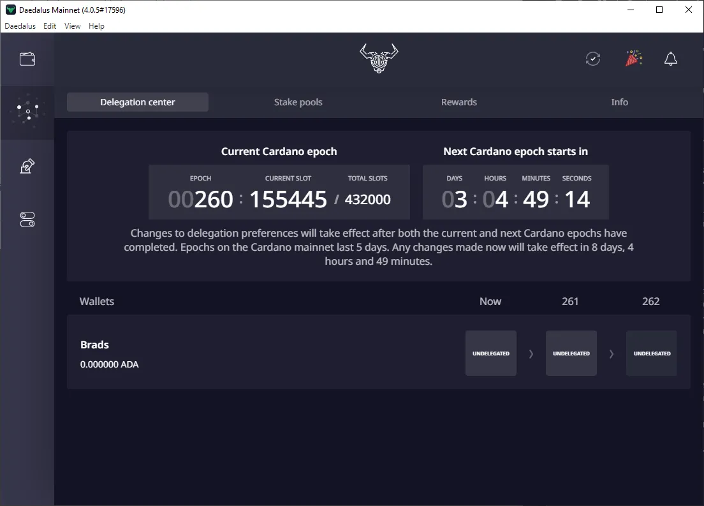This screenshot has width=704, height=506.
Task: Click the Undelegated box under Now
Action: 491,353
